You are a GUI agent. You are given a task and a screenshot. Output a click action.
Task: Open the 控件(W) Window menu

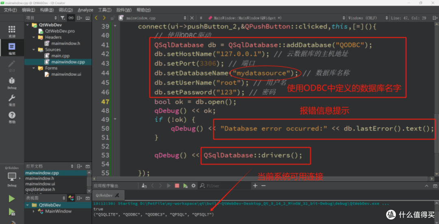[124, 10]
